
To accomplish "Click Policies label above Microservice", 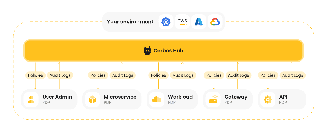I will click(98, 75).
